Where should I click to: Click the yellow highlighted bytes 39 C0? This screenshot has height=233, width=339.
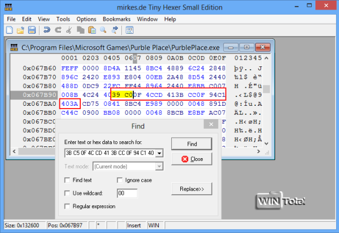point(123,95)
